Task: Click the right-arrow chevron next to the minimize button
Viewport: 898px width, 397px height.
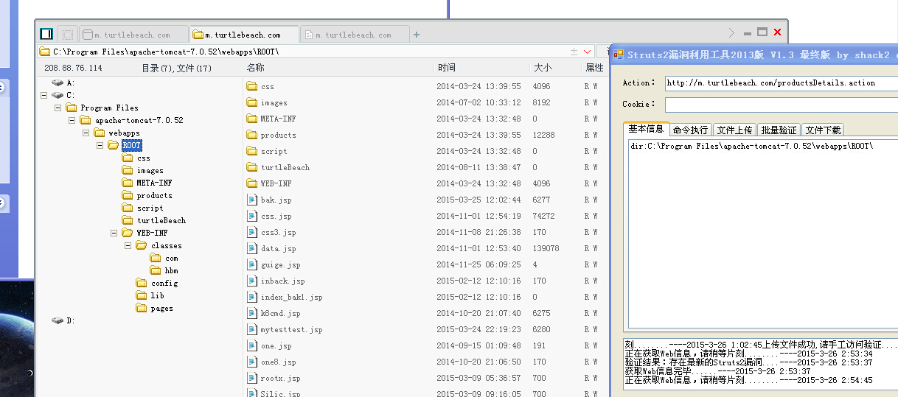Action: pyautogui.click(x=731, y=32)
